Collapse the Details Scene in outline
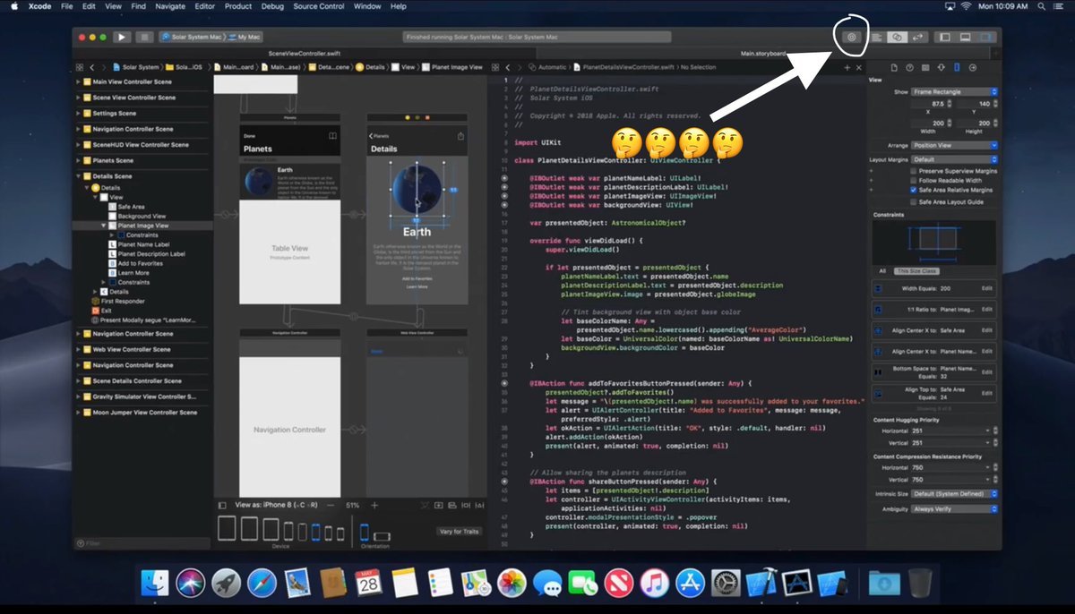This screenshot has height=614, width=1075. tap(78, 176)
